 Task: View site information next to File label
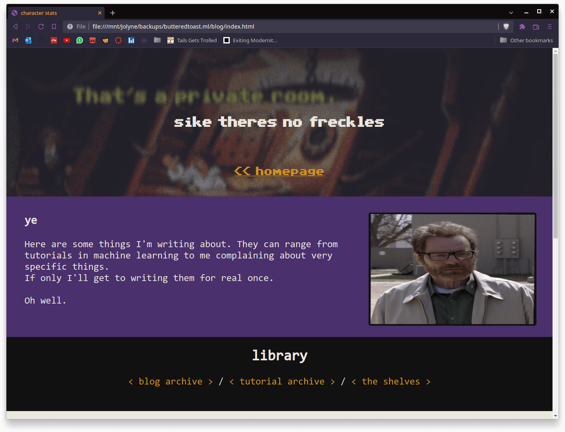click(x=70, y=27)
